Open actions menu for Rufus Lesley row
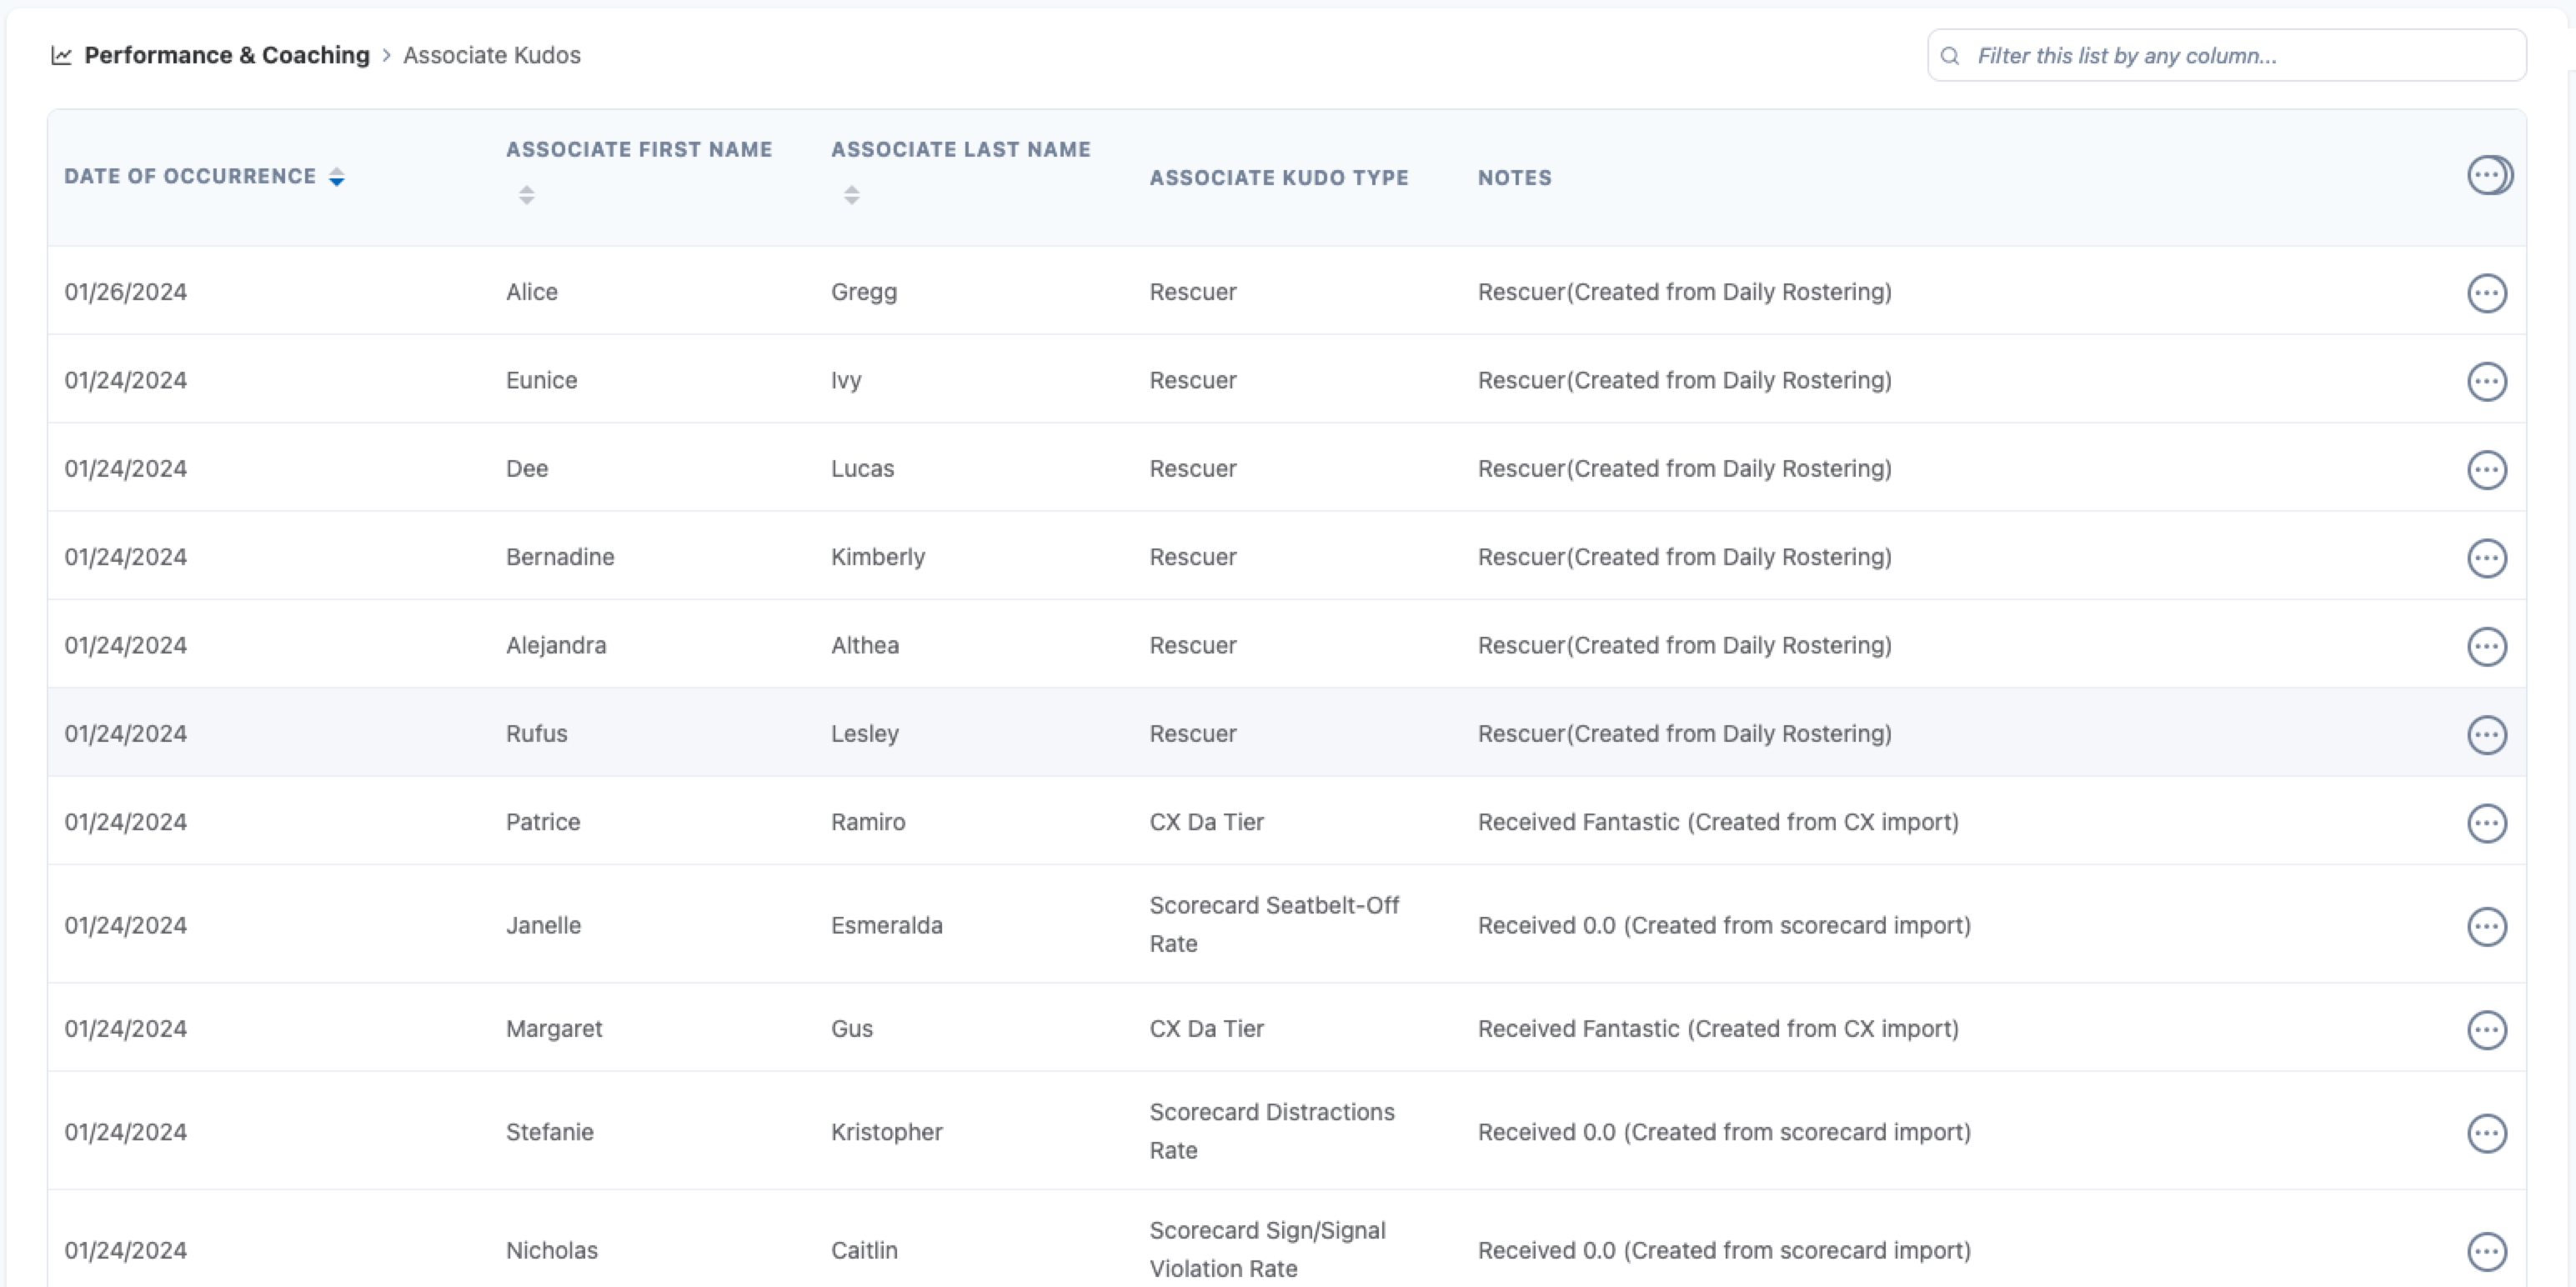The image size is (2576, 1287). click(x=2486, y=735)
